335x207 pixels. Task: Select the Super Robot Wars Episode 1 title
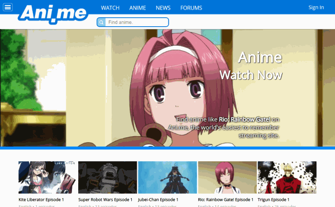click(106, 200)
